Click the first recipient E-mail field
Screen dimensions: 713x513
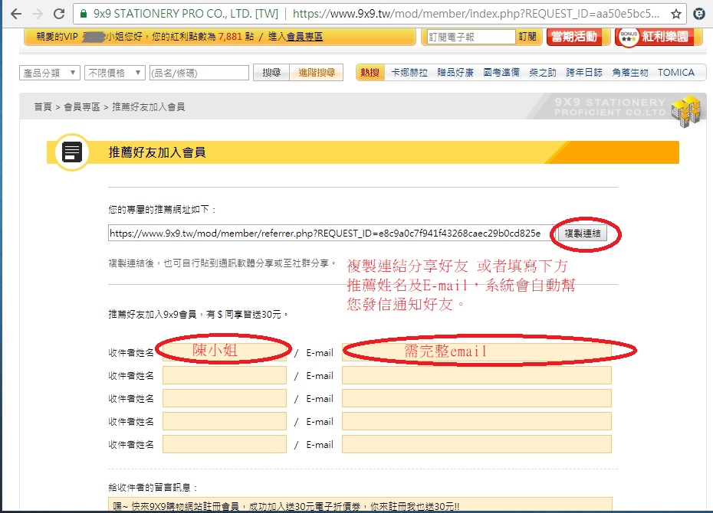tap(477, 352)
